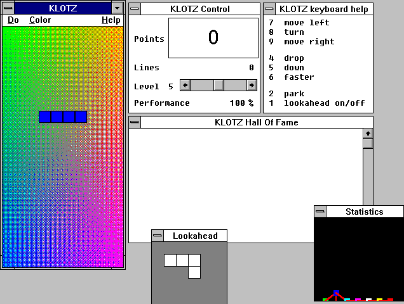Click 'lookahead on/off' help text
404x304 pixels.
tap(325, 103)
